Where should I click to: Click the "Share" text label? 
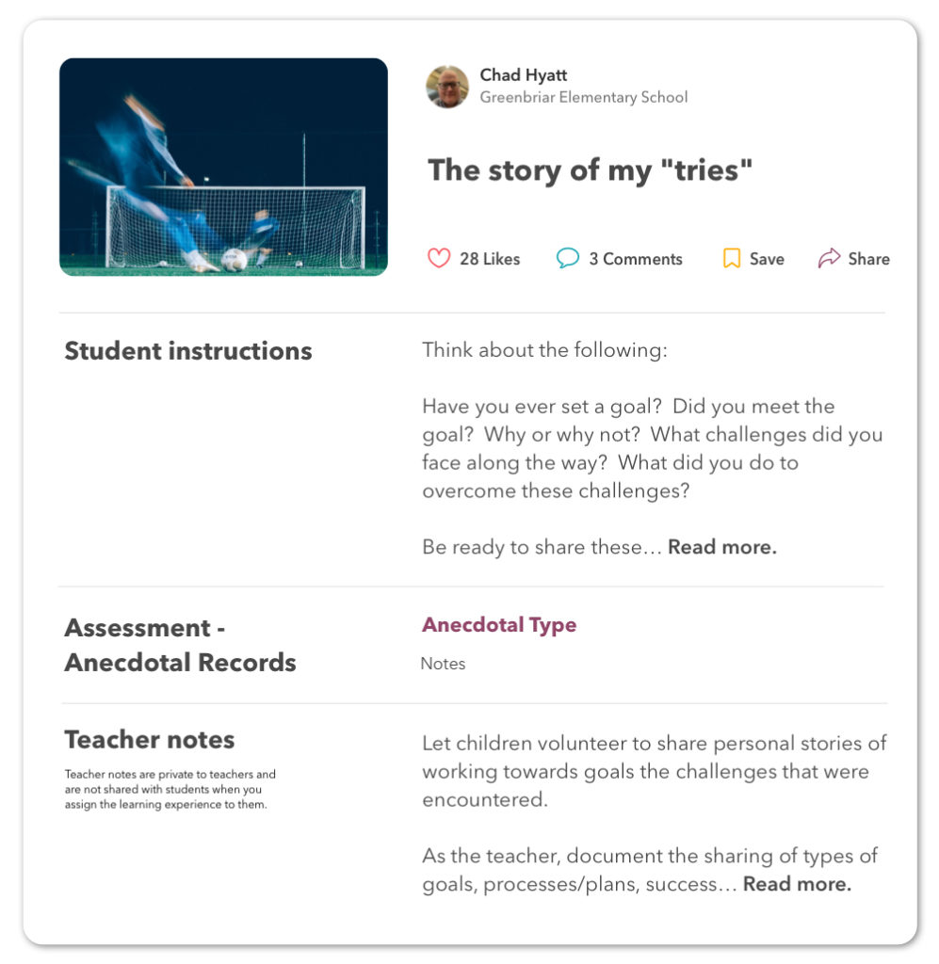[x=868, y=259]
